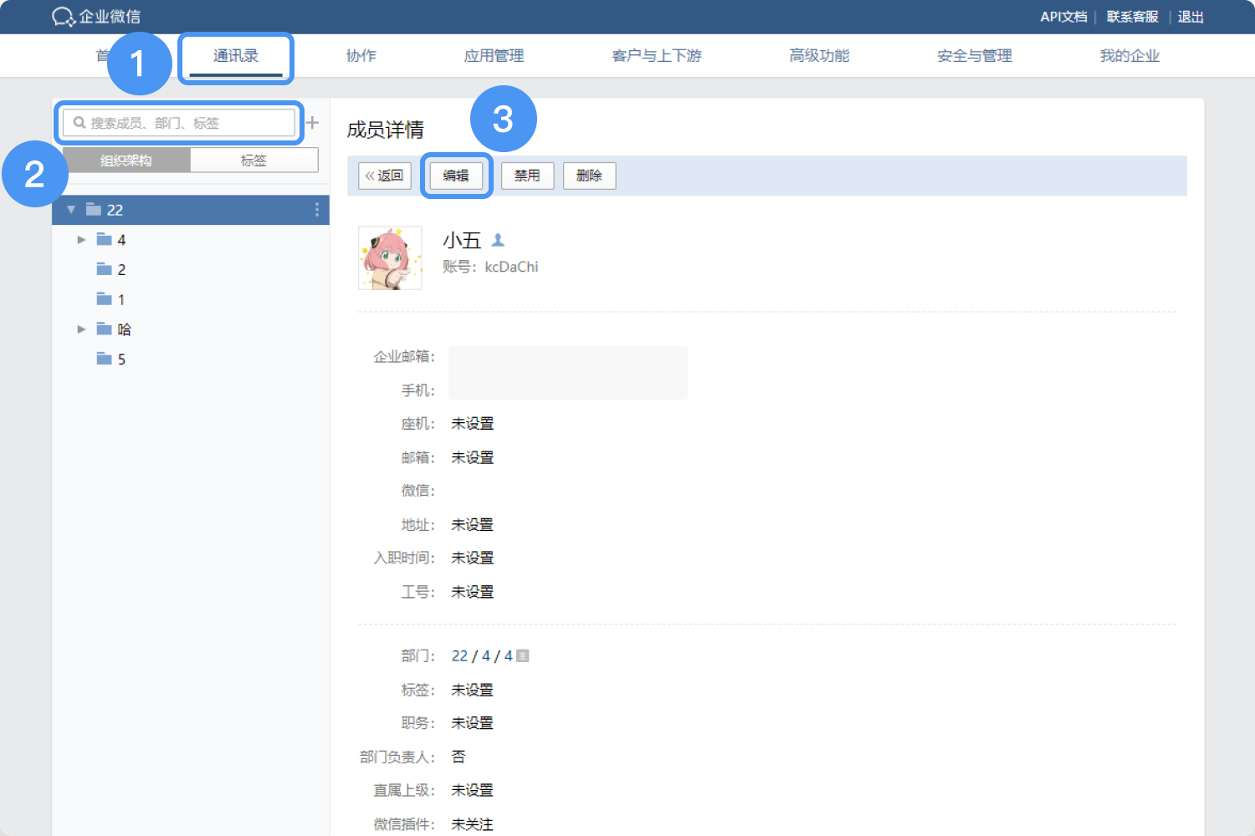Collapse the root department 22
This screenshot has width=1255, height=836.
tap(71, 210)
